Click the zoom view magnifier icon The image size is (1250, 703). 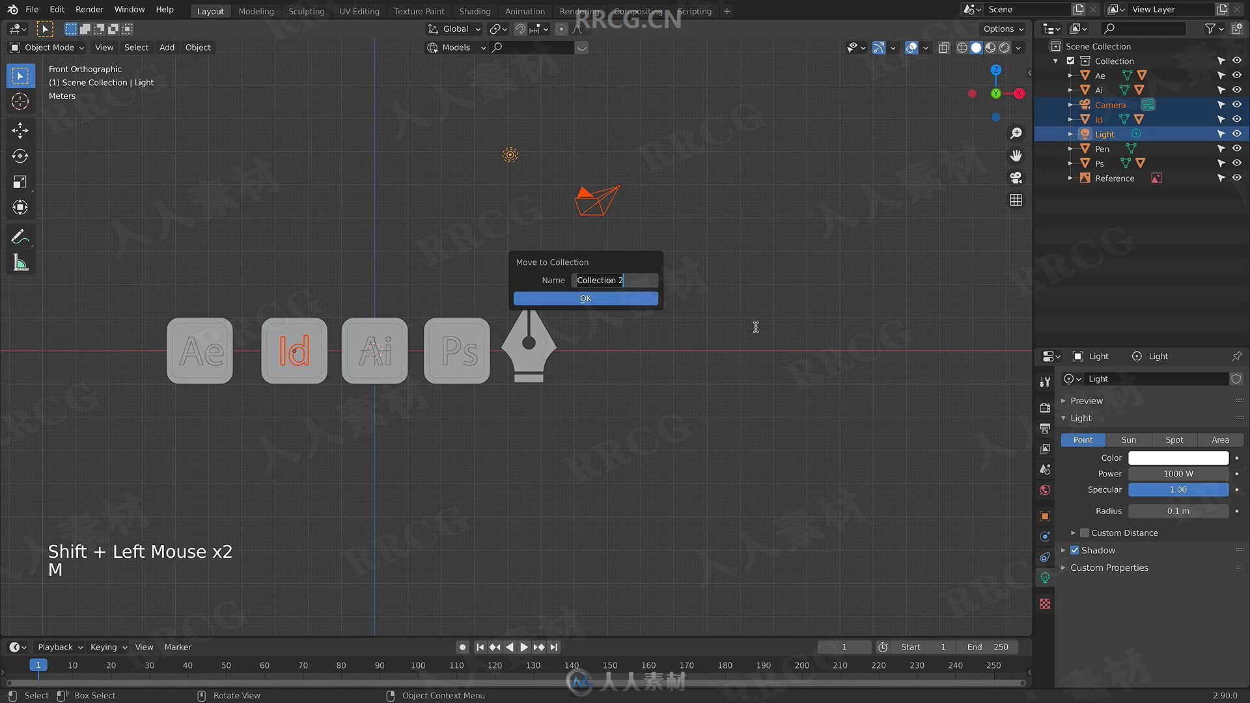[x=1016, y=133]
